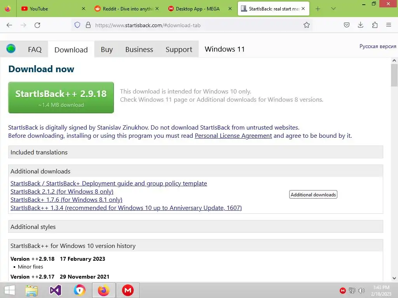Click the page scrollbar up arrow
This screenshot has height=298, width=398.
pos(394,61)
